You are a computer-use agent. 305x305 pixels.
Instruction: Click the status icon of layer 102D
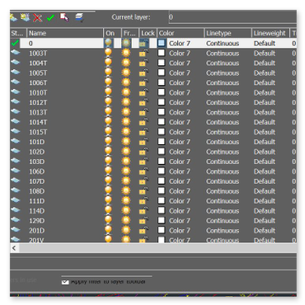coord(16,151)
